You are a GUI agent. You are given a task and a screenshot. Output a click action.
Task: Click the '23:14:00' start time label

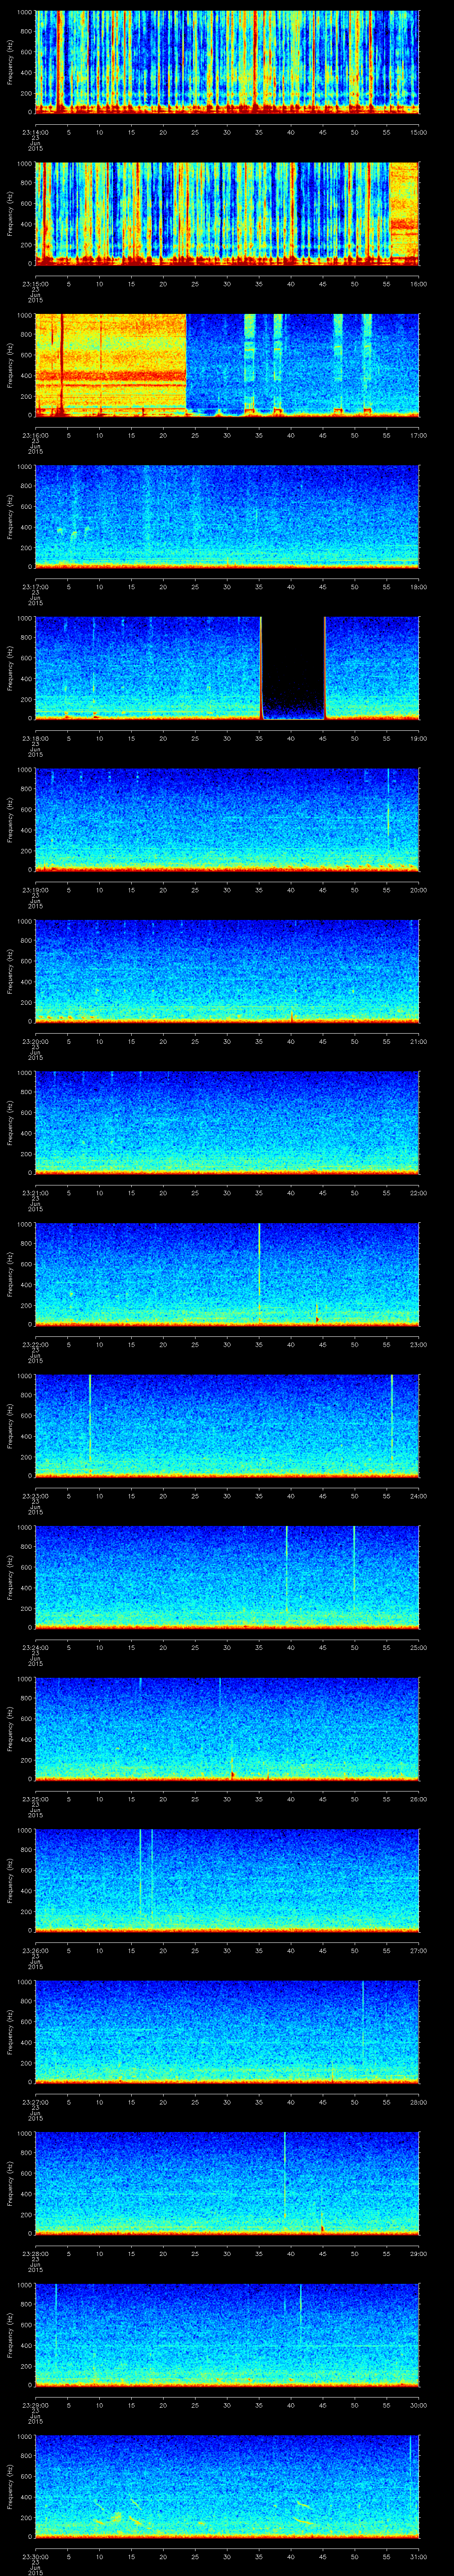35,132
